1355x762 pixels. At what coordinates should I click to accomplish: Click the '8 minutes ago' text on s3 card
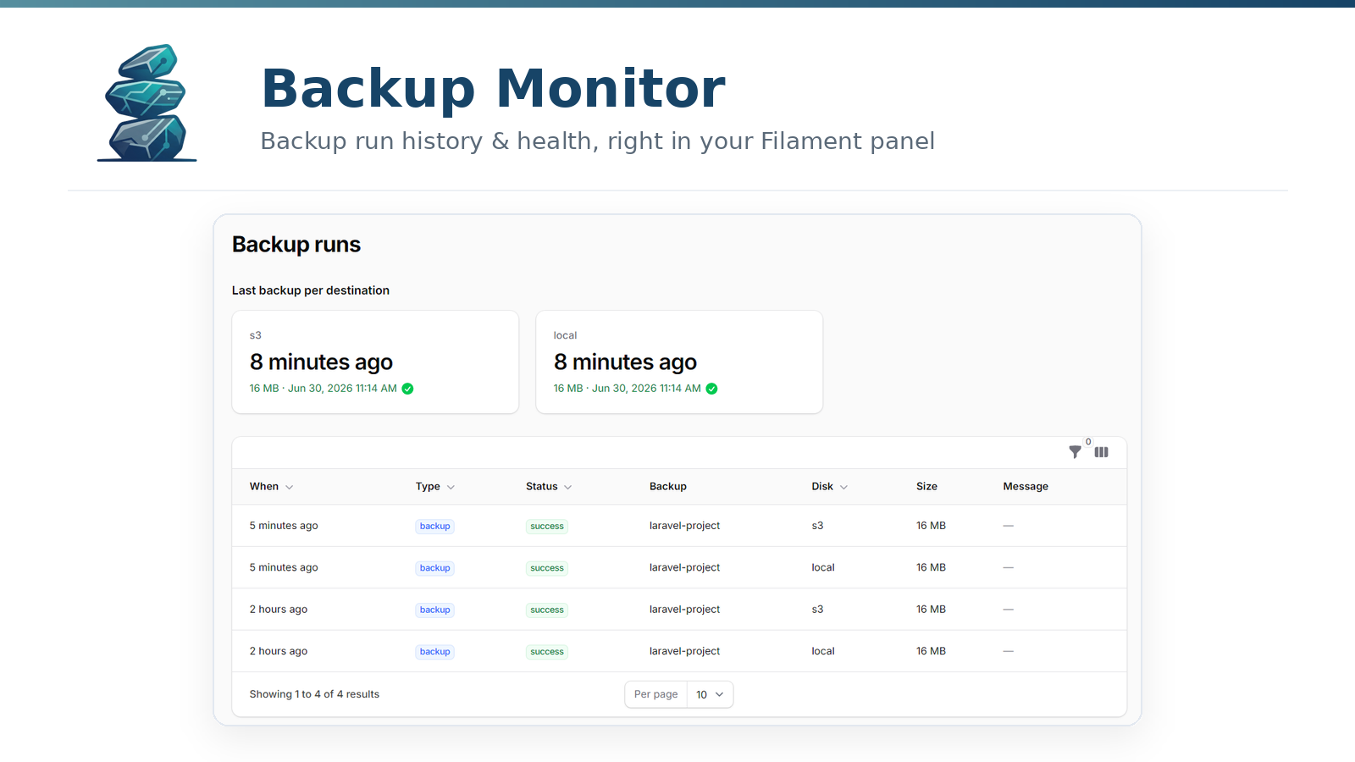click(x=321, y=362)
